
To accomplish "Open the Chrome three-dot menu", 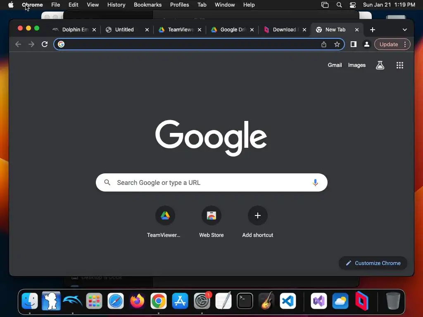I will [x=405, y=45].
